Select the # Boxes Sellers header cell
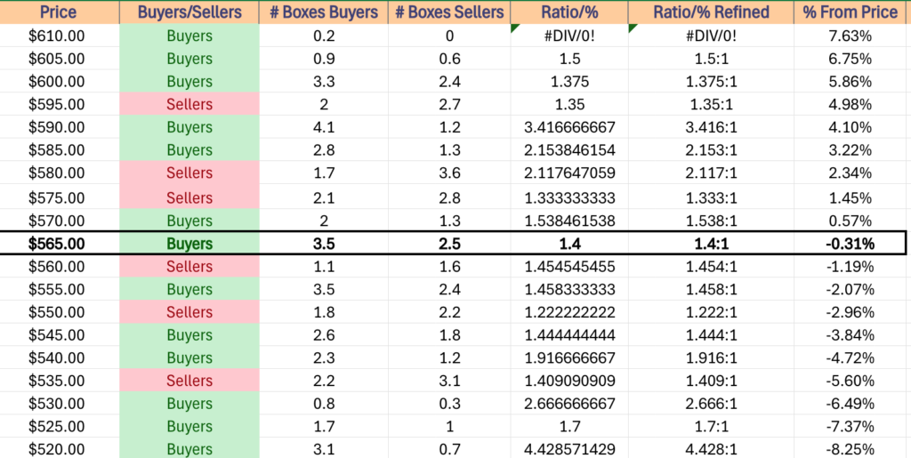This screenshot has height=458, width=911. click(x=449, y=12)
